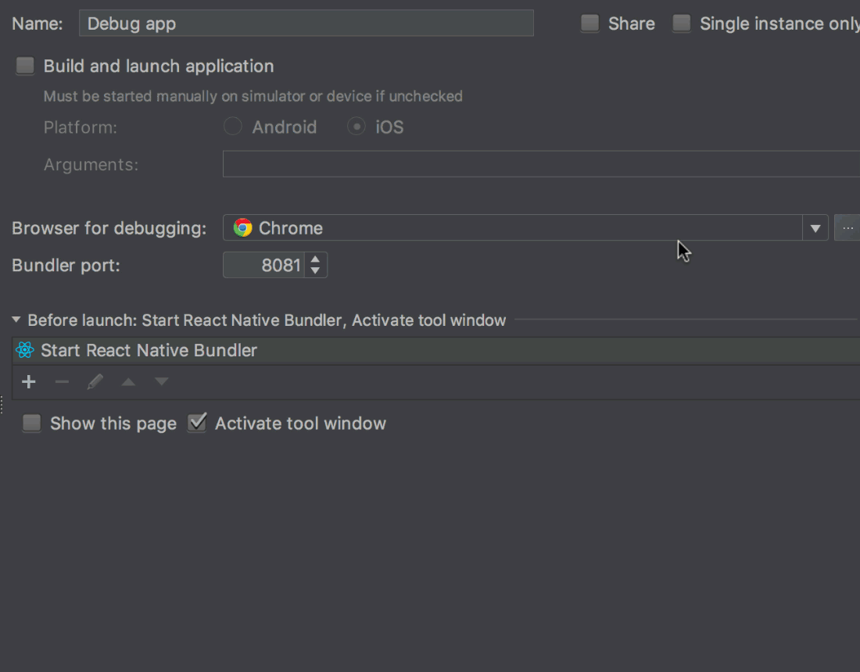Select the iOS platform
This screenshot has height=672, width=860.
[x=356, y=126]
